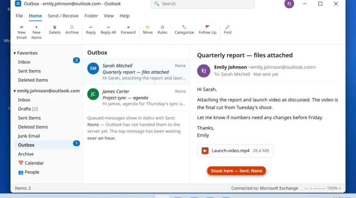Click the SM sender avatar
Viewport: 356px width, 198px height.
pyautogui.click(x=93, y=69)
